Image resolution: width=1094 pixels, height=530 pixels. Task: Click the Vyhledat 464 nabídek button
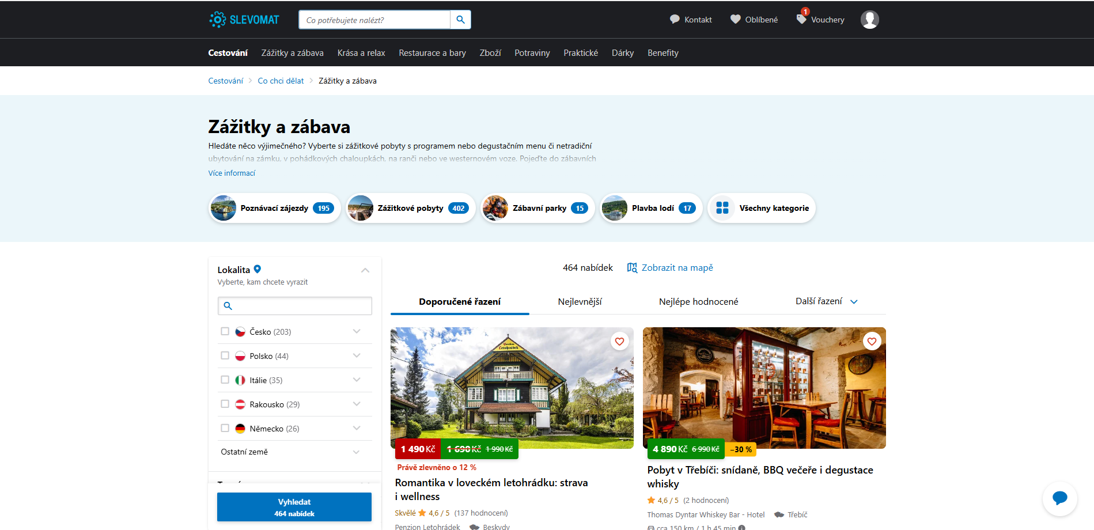click(x=294, y=507)
